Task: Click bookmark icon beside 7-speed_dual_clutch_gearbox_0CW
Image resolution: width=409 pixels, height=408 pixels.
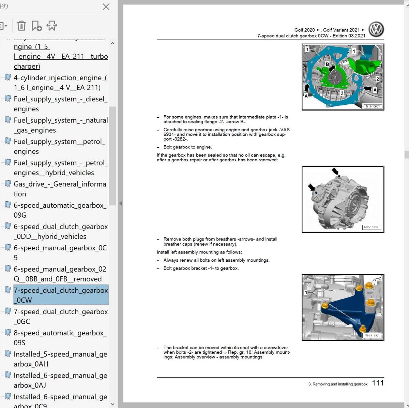Action: coord(7,290)
